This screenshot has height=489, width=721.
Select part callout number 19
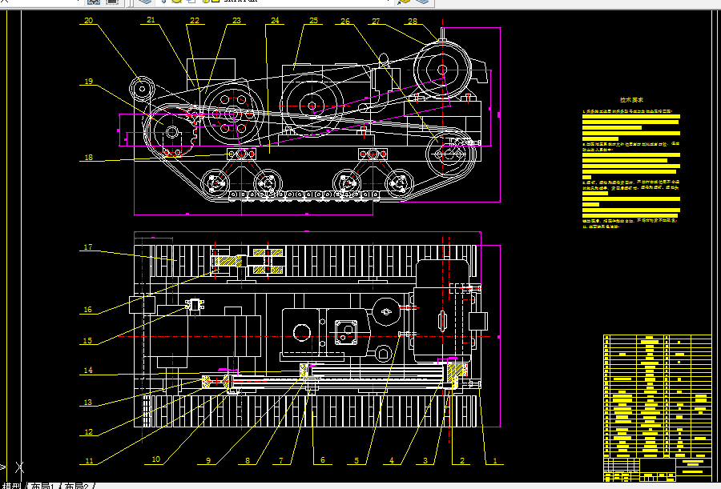click(88, 82)
